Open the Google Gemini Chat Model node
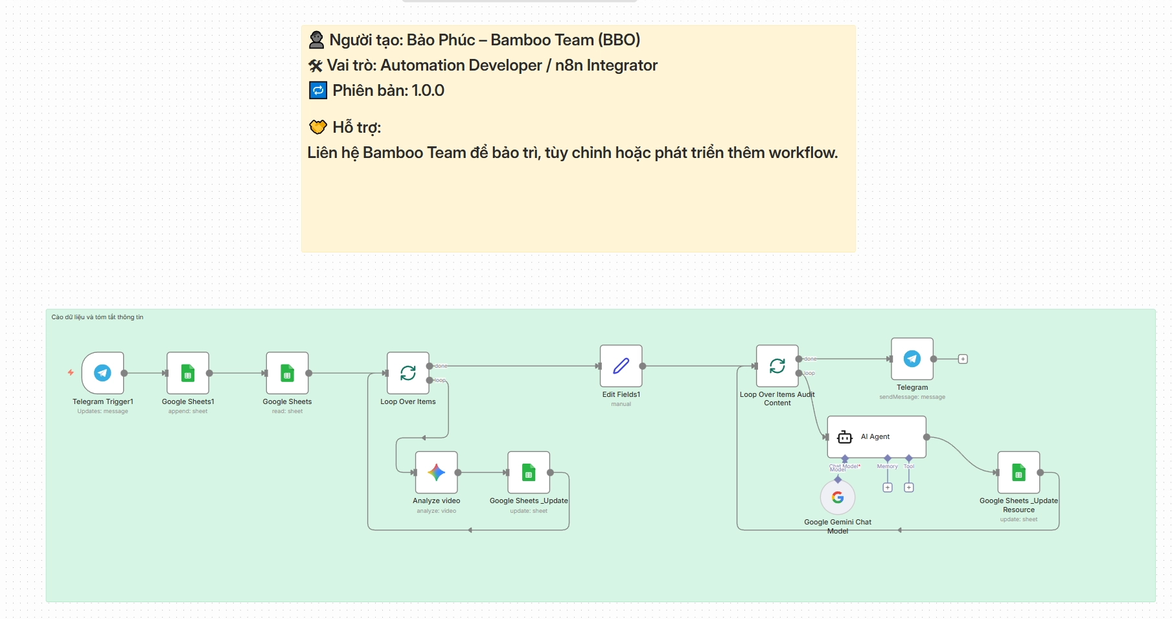The width and height of the screenshot is (1172, 619). pos(838,497)
